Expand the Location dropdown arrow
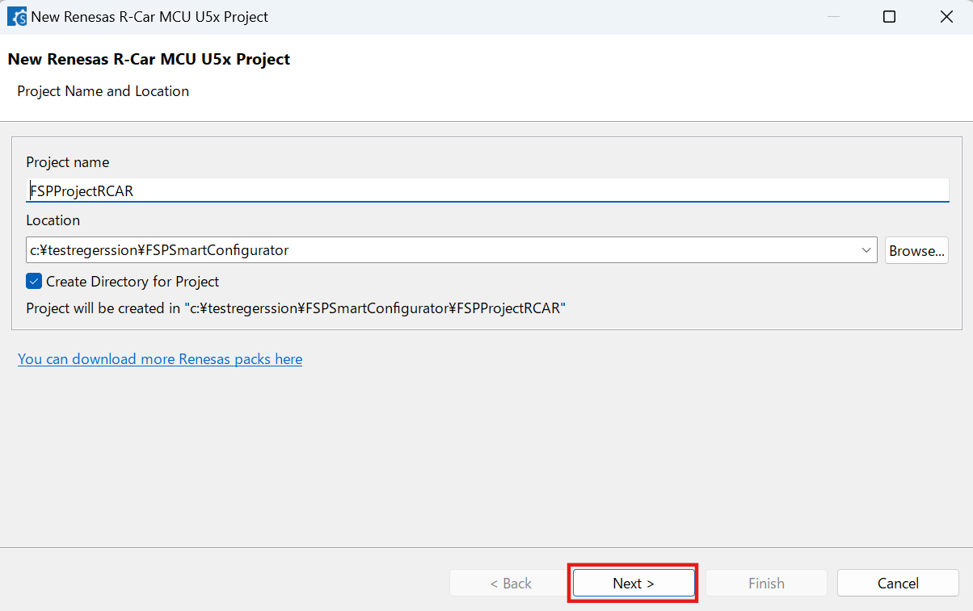This screenshot has width=973, height=611. [866, 250]
